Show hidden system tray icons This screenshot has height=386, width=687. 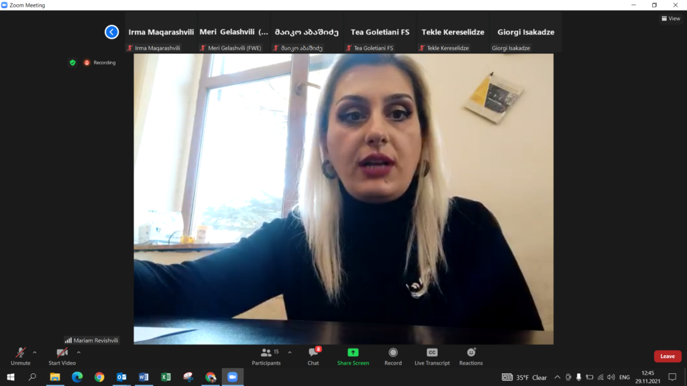(557, 377)
